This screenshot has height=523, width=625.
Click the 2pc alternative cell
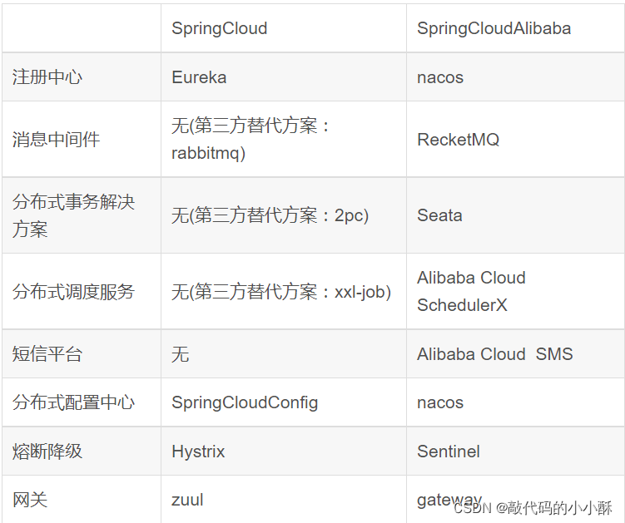pos(270,215)
